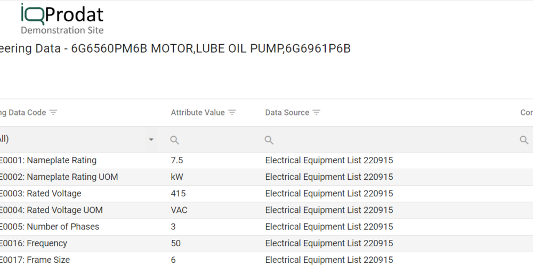Click the IQProdat Demonstration Site logo
This screenshot has width=533, height=266.
pyautogui.click(x=62, y=19)
